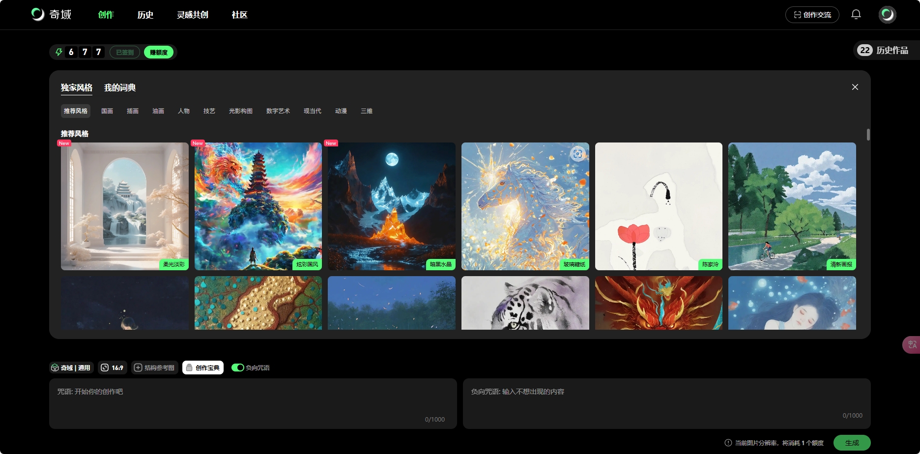Open the 16:9 aspect ratio selector
This screenshot has height=454, width=920.
tap(112, 368)
